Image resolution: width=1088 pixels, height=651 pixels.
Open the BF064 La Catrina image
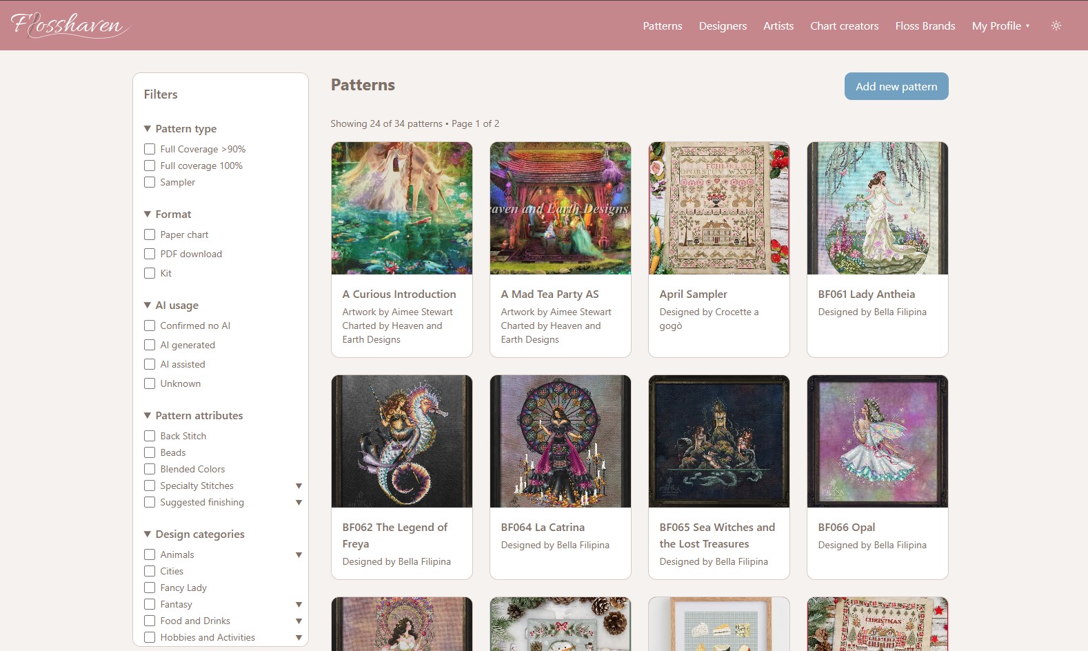[x=561, y=441]
